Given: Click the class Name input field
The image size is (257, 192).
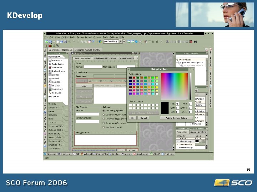Looking at the screenshot, I should coord(93,67).
